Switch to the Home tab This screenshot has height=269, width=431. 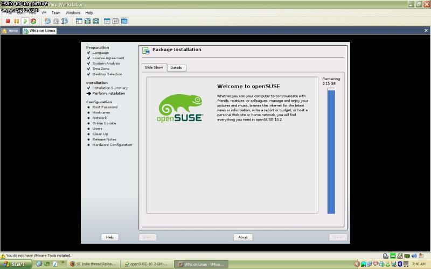[10, 31]
